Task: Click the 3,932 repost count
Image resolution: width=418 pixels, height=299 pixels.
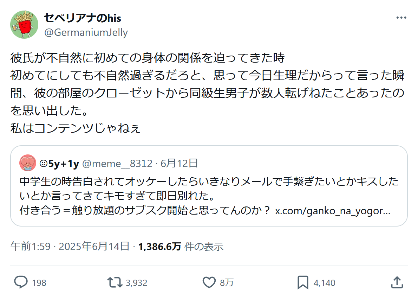Action: [136, 283]
